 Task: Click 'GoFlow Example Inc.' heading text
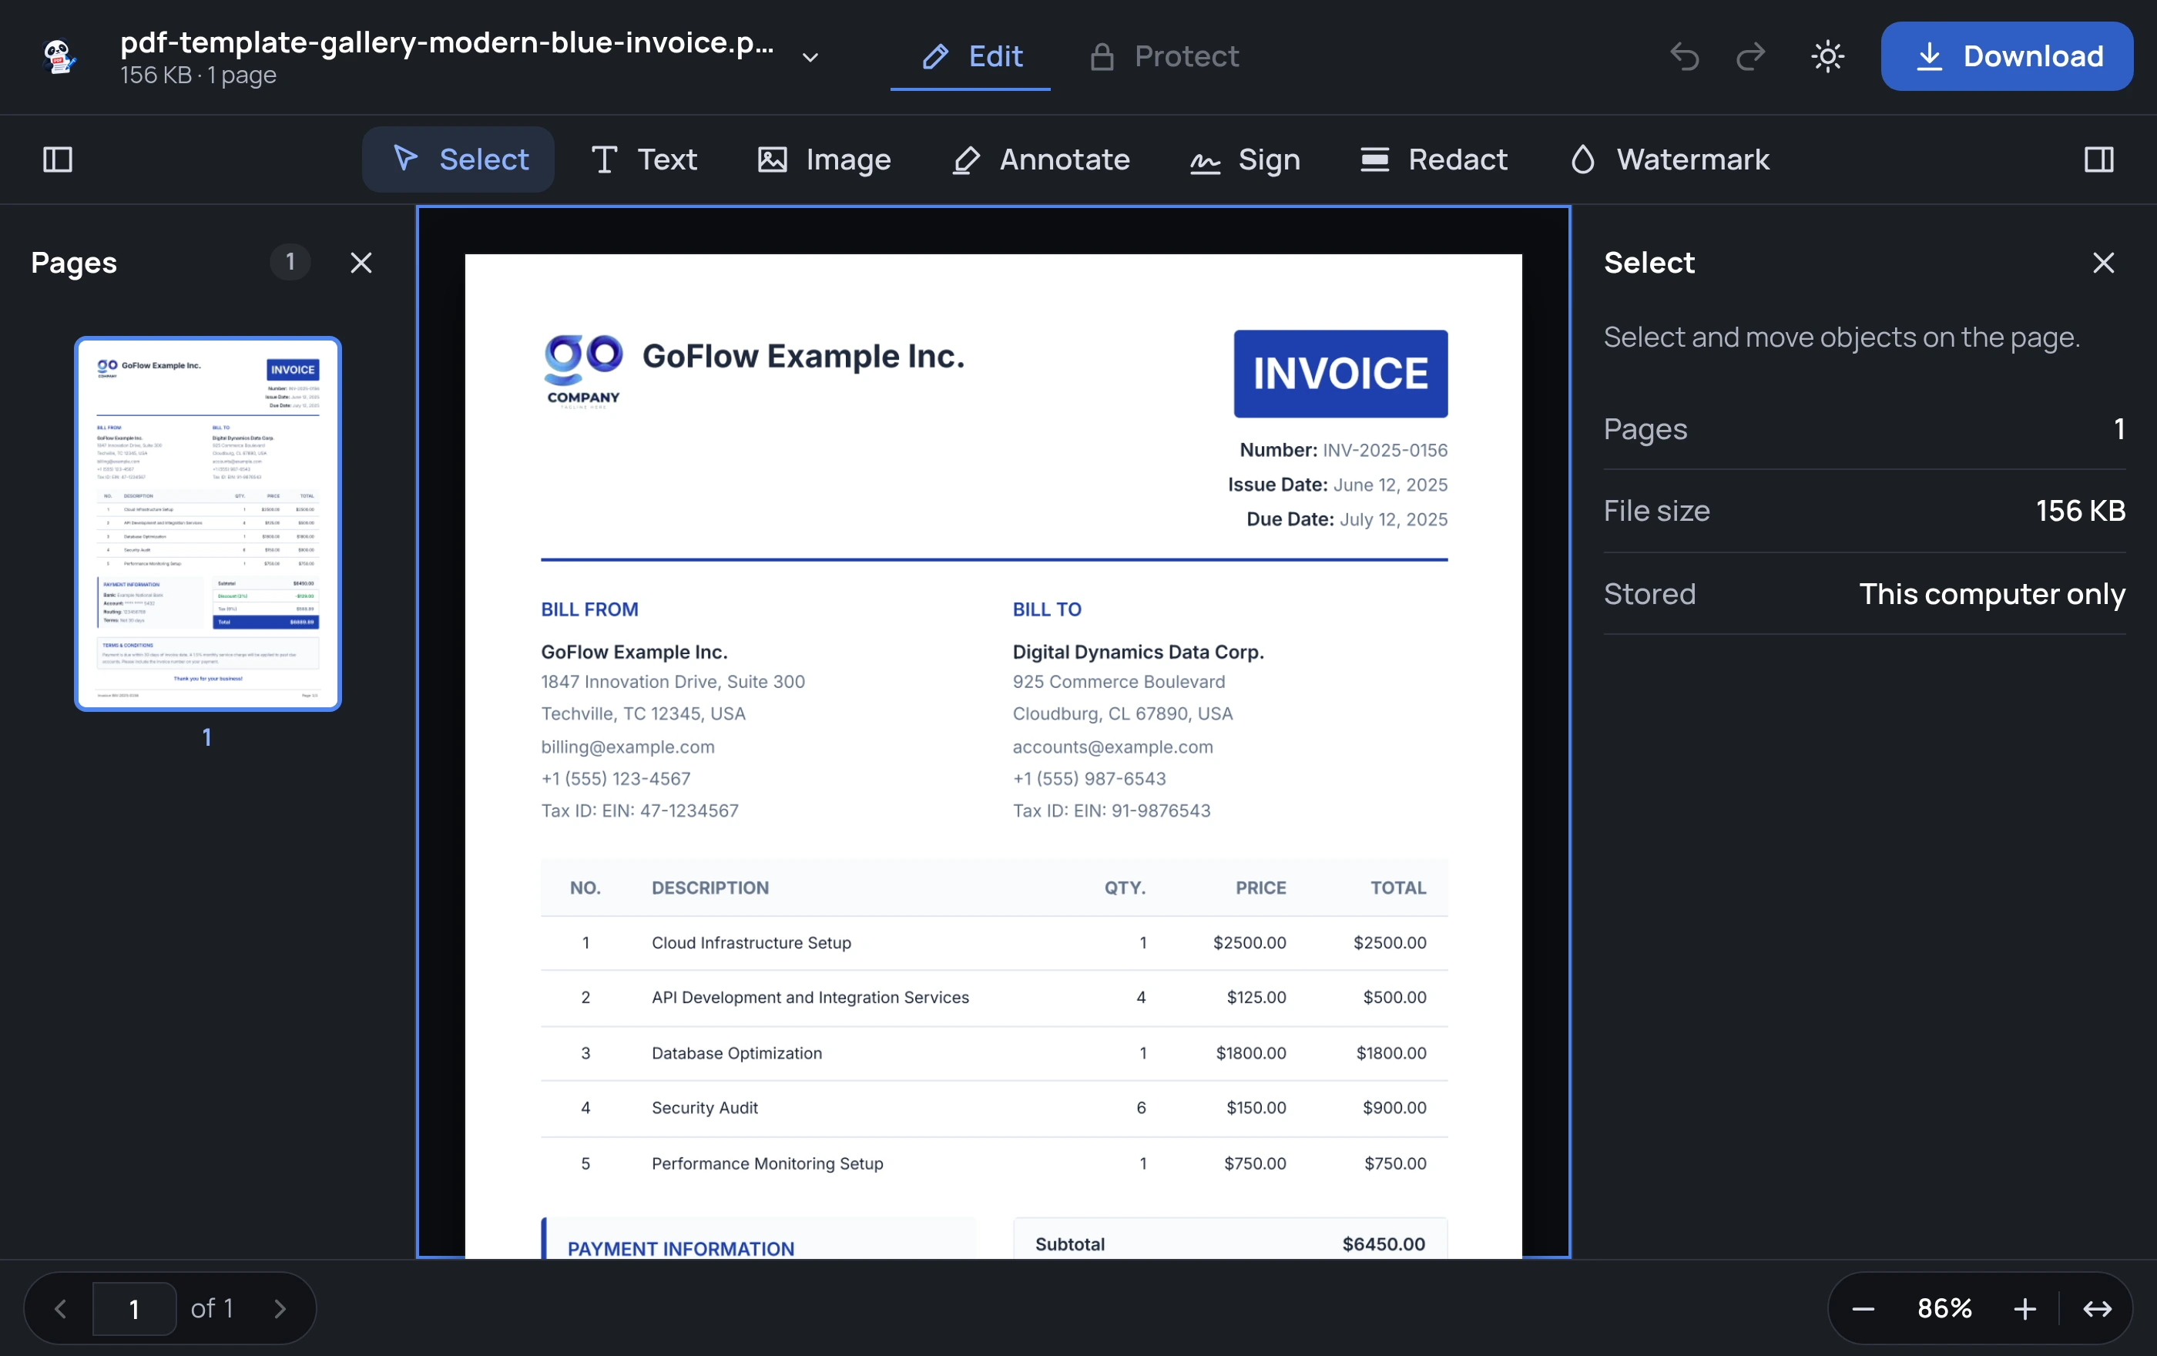pyautogui.click(x=803, y=356)
